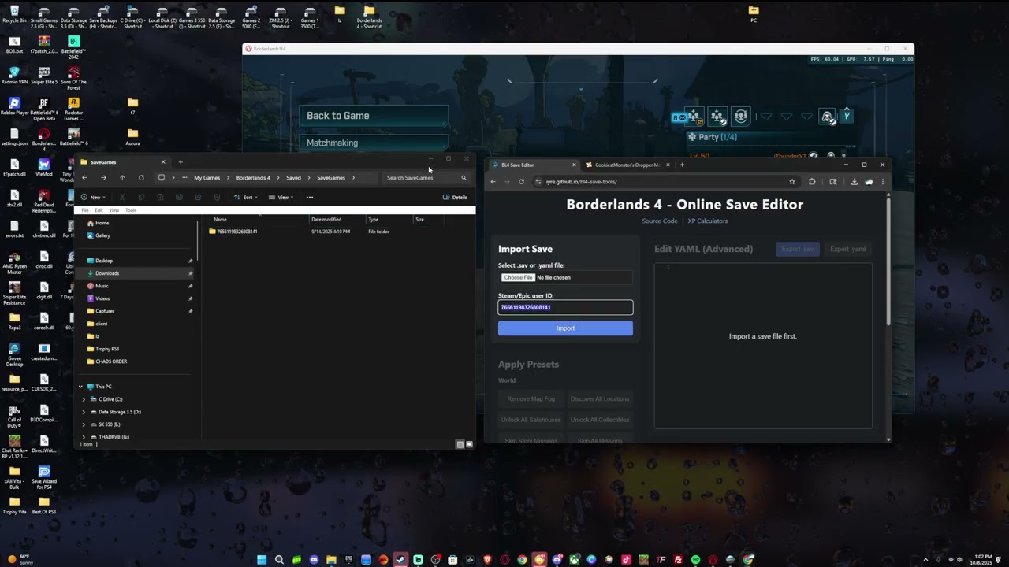Viewport: 1009px width, 567px height.
Task: Click the Borderlands 4 breadcrumb
Action: point(253,178)
